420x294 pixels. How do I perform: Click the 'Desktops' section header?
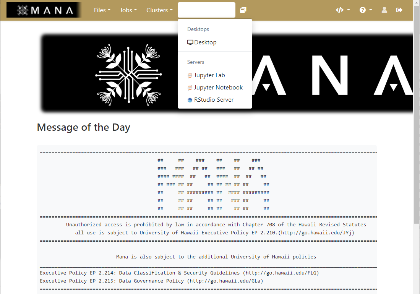(198, 29)
